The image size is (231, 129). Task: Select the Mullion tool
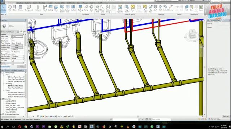[73, 8]
